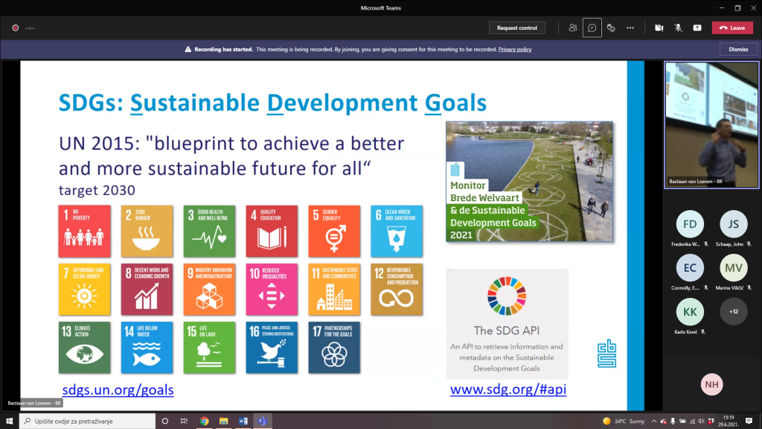Image resolution: width=762 pixels, height=429 pixels.
Task: Open the Show participants panel
Action: tap(573, 28)
